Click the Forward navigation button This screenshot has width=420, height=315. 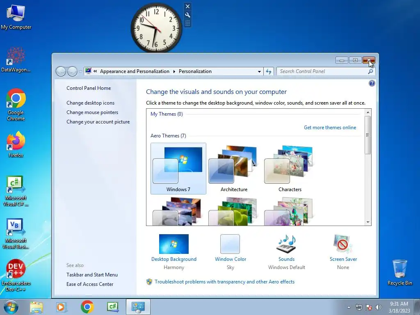point(72,71)
